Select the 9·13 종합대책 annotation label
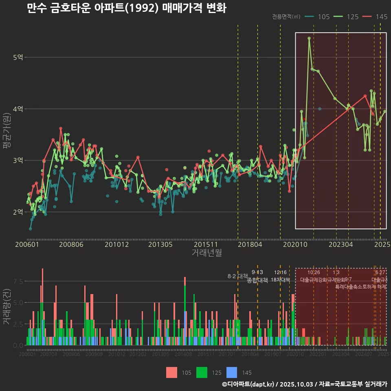Image resolution: width=391 pixels, height=391 pixels. [257, 276]
